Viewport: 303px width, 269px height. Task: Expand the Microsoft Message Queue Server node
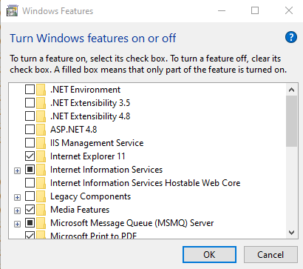(17, 224)
